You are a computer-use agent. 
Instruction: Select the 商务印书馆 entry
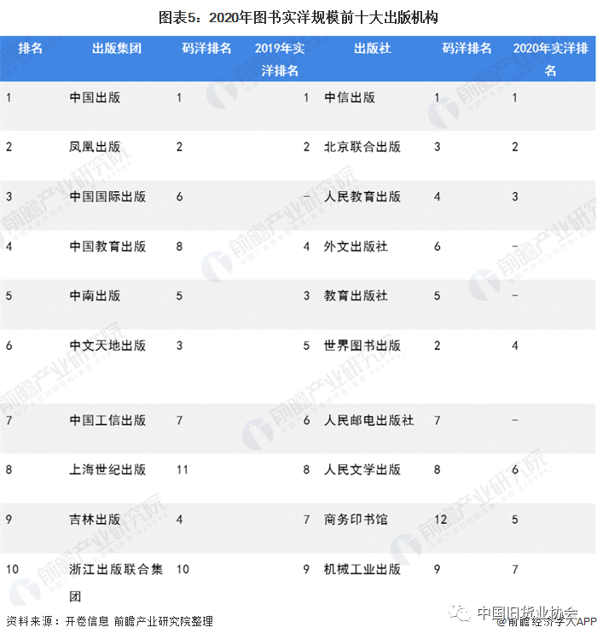point(356,519)
